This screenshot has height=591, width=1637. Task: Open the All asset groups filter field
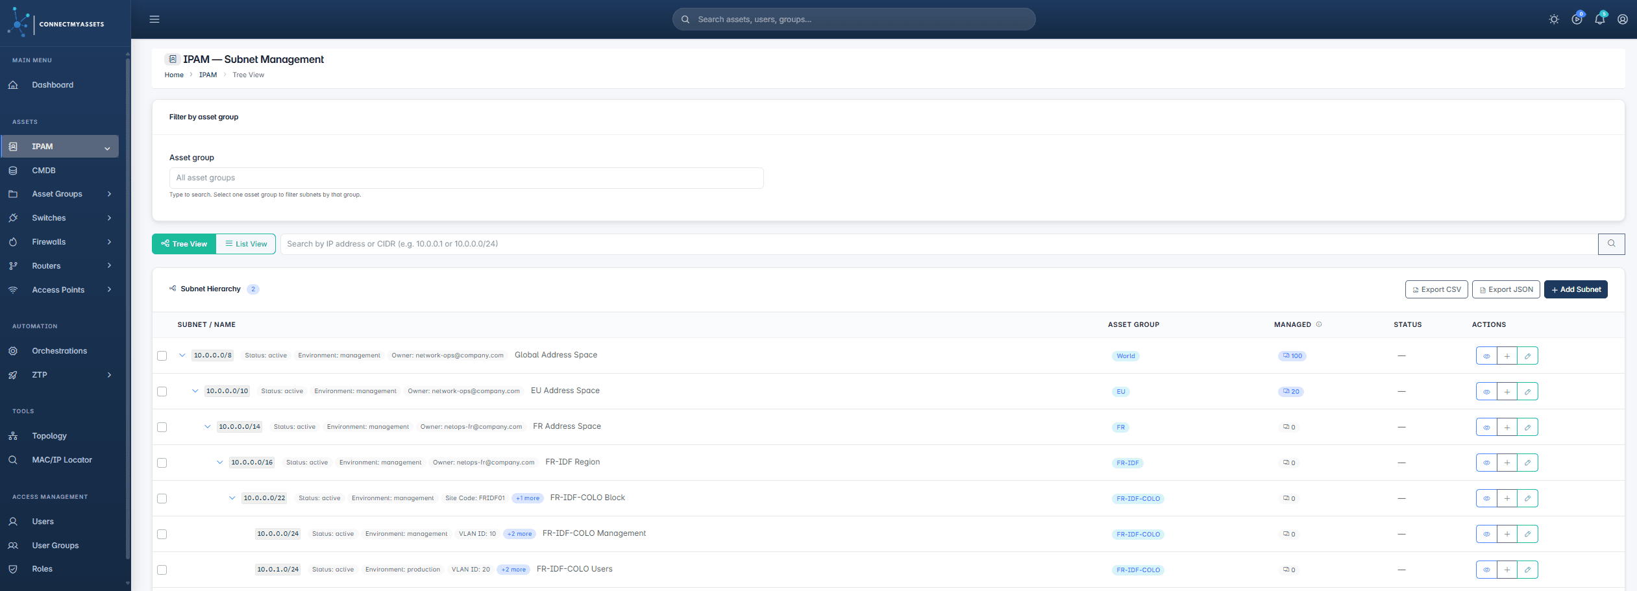coord(466,178)
